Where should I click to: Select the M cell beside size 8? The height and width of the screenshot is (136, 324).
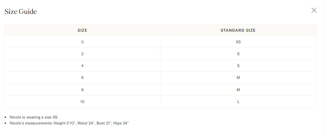(x=238, y=90)
